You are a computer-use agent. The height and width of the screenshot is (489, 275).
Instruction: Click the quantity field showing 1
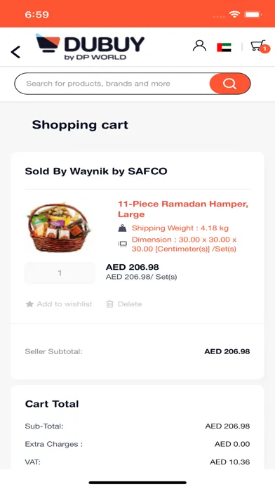point(60,273)
